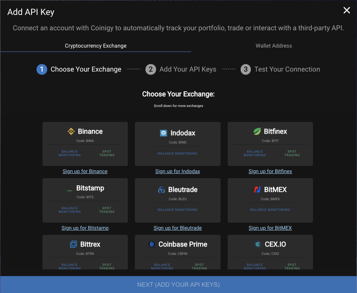Click Bitfinex's Spot Trading label

click(x=292, y=153)
